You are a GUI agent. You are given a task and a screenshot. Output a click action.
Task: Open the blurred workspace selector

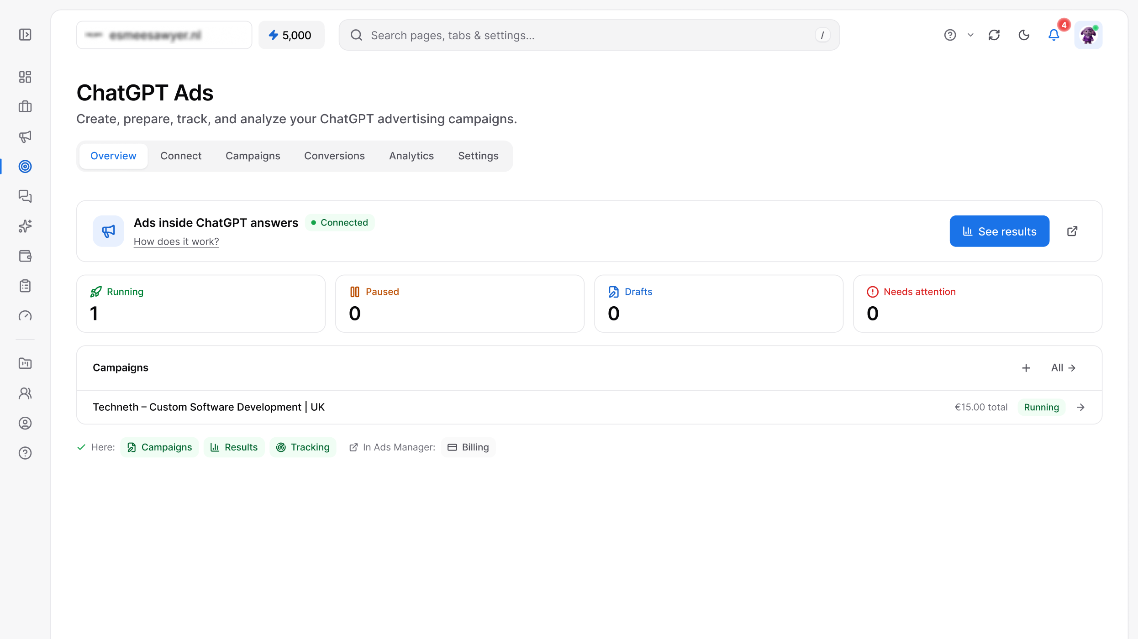tap(164, 35)
